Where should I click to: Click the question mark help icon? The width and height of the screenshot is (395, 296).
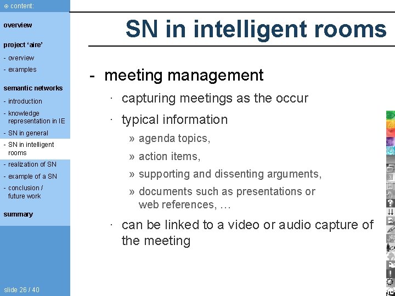click(391, 203)
